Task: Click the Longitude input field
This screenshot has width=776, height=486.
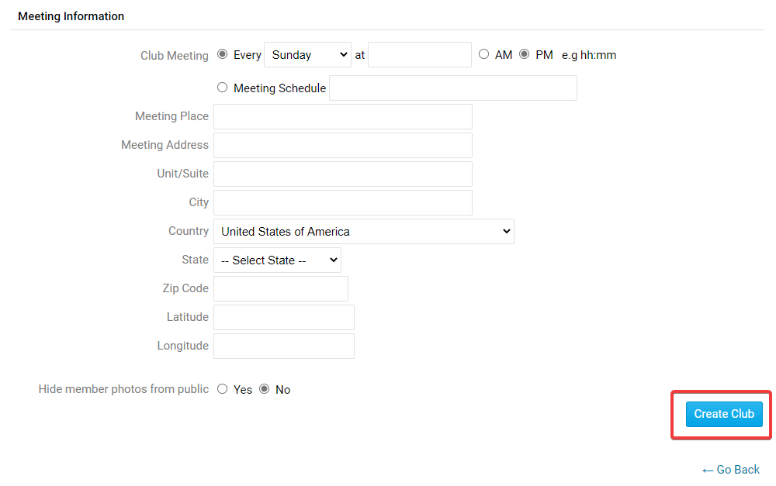Action: [x=284, y=346]
